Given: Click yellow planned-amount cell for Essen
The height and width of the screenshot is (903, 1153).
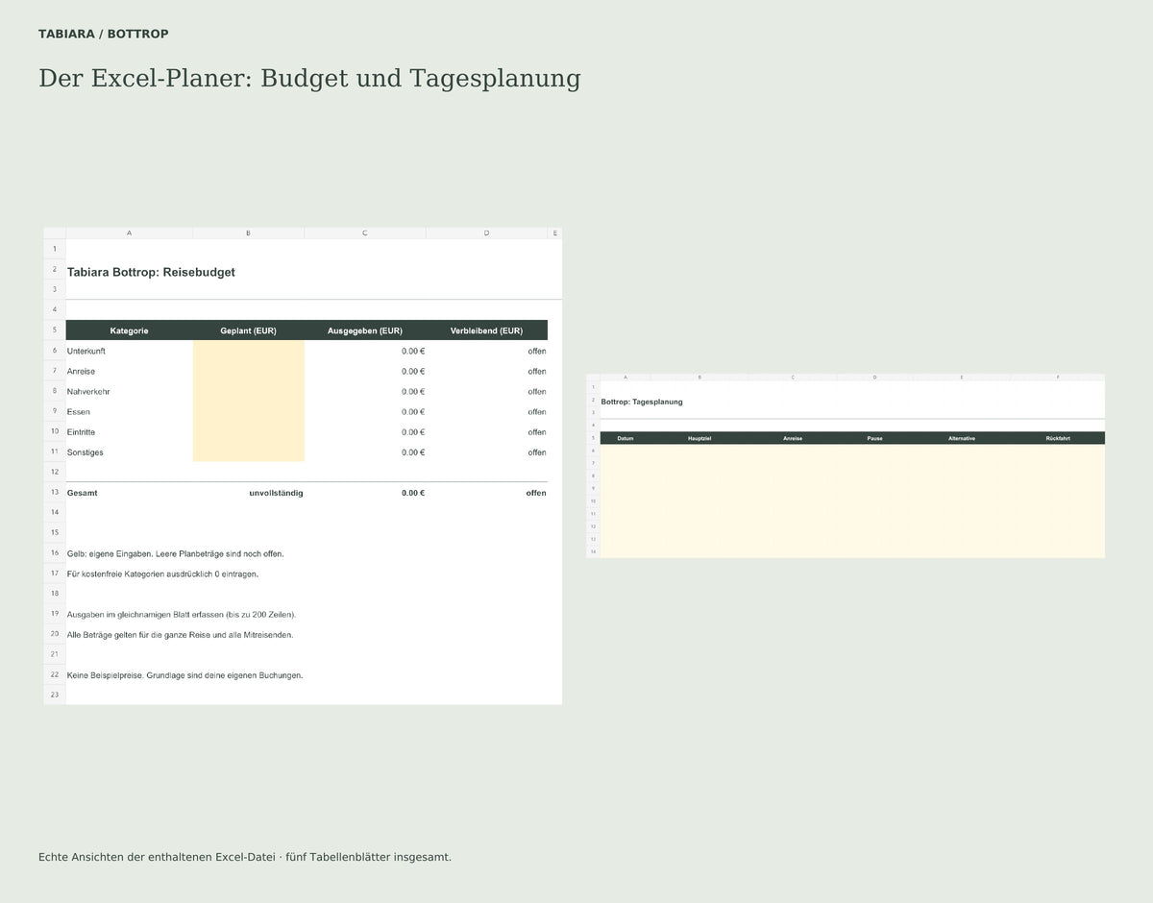Looking at the screenshot, I should coord(248,411).
